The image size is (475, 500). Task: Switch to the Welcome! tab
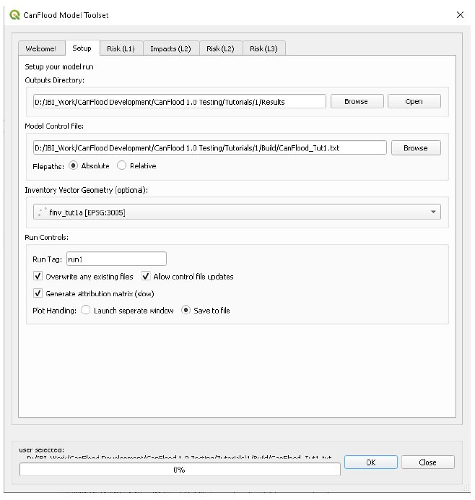click(x=40, y=48)
